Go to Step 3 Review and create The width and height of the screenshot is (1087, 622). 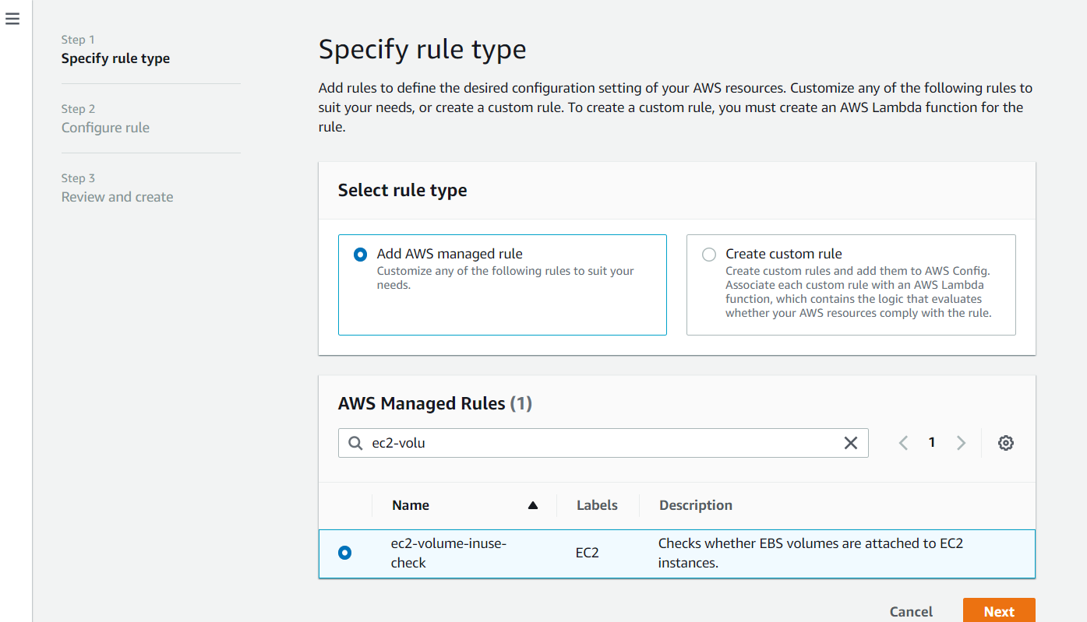(117, 197)
